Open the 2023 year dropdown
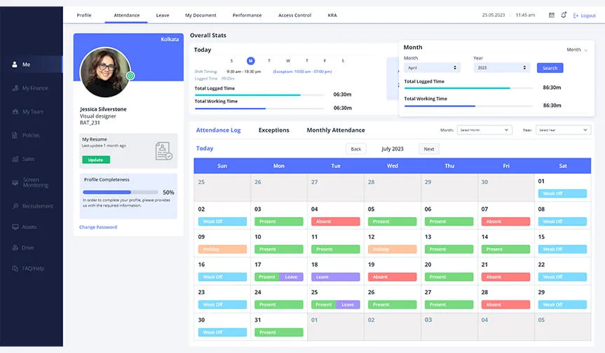The image size is (605, 353). point(501,68)
